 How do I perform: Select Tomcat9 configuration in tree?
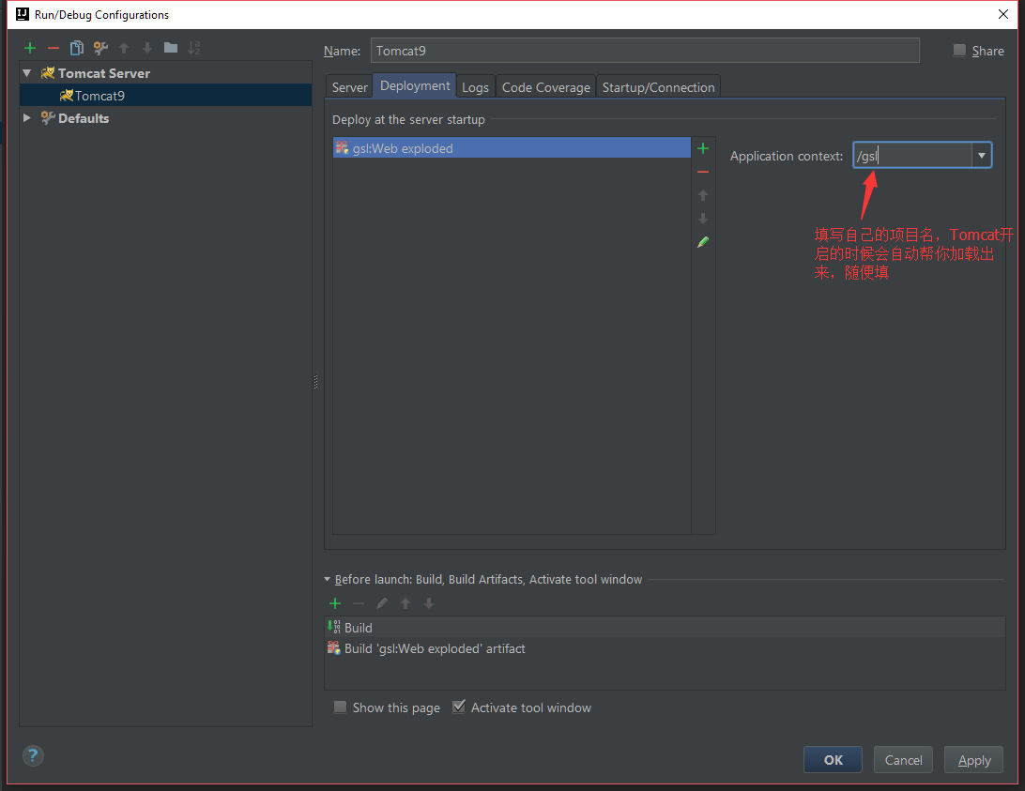coord(165,96)
